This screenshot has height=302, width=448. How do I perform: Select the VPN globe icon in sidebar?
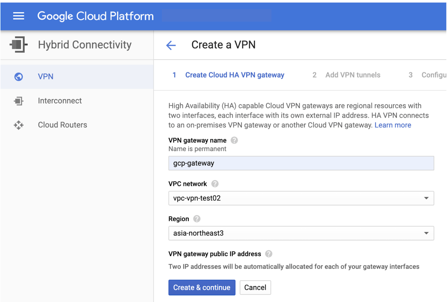pos(18,76)
